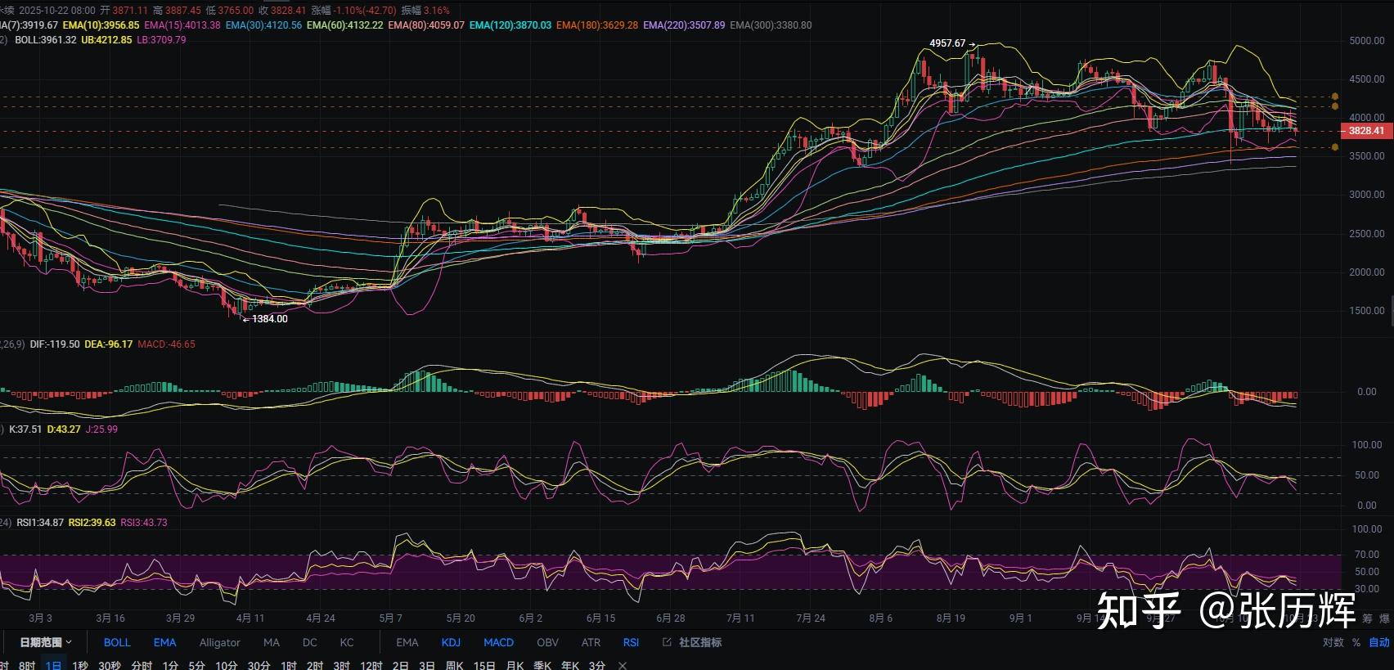Toggle the BOLL overlay indicator
Image resolution: width=1394 pixels, height=670 pixels.
coord(117,642)
